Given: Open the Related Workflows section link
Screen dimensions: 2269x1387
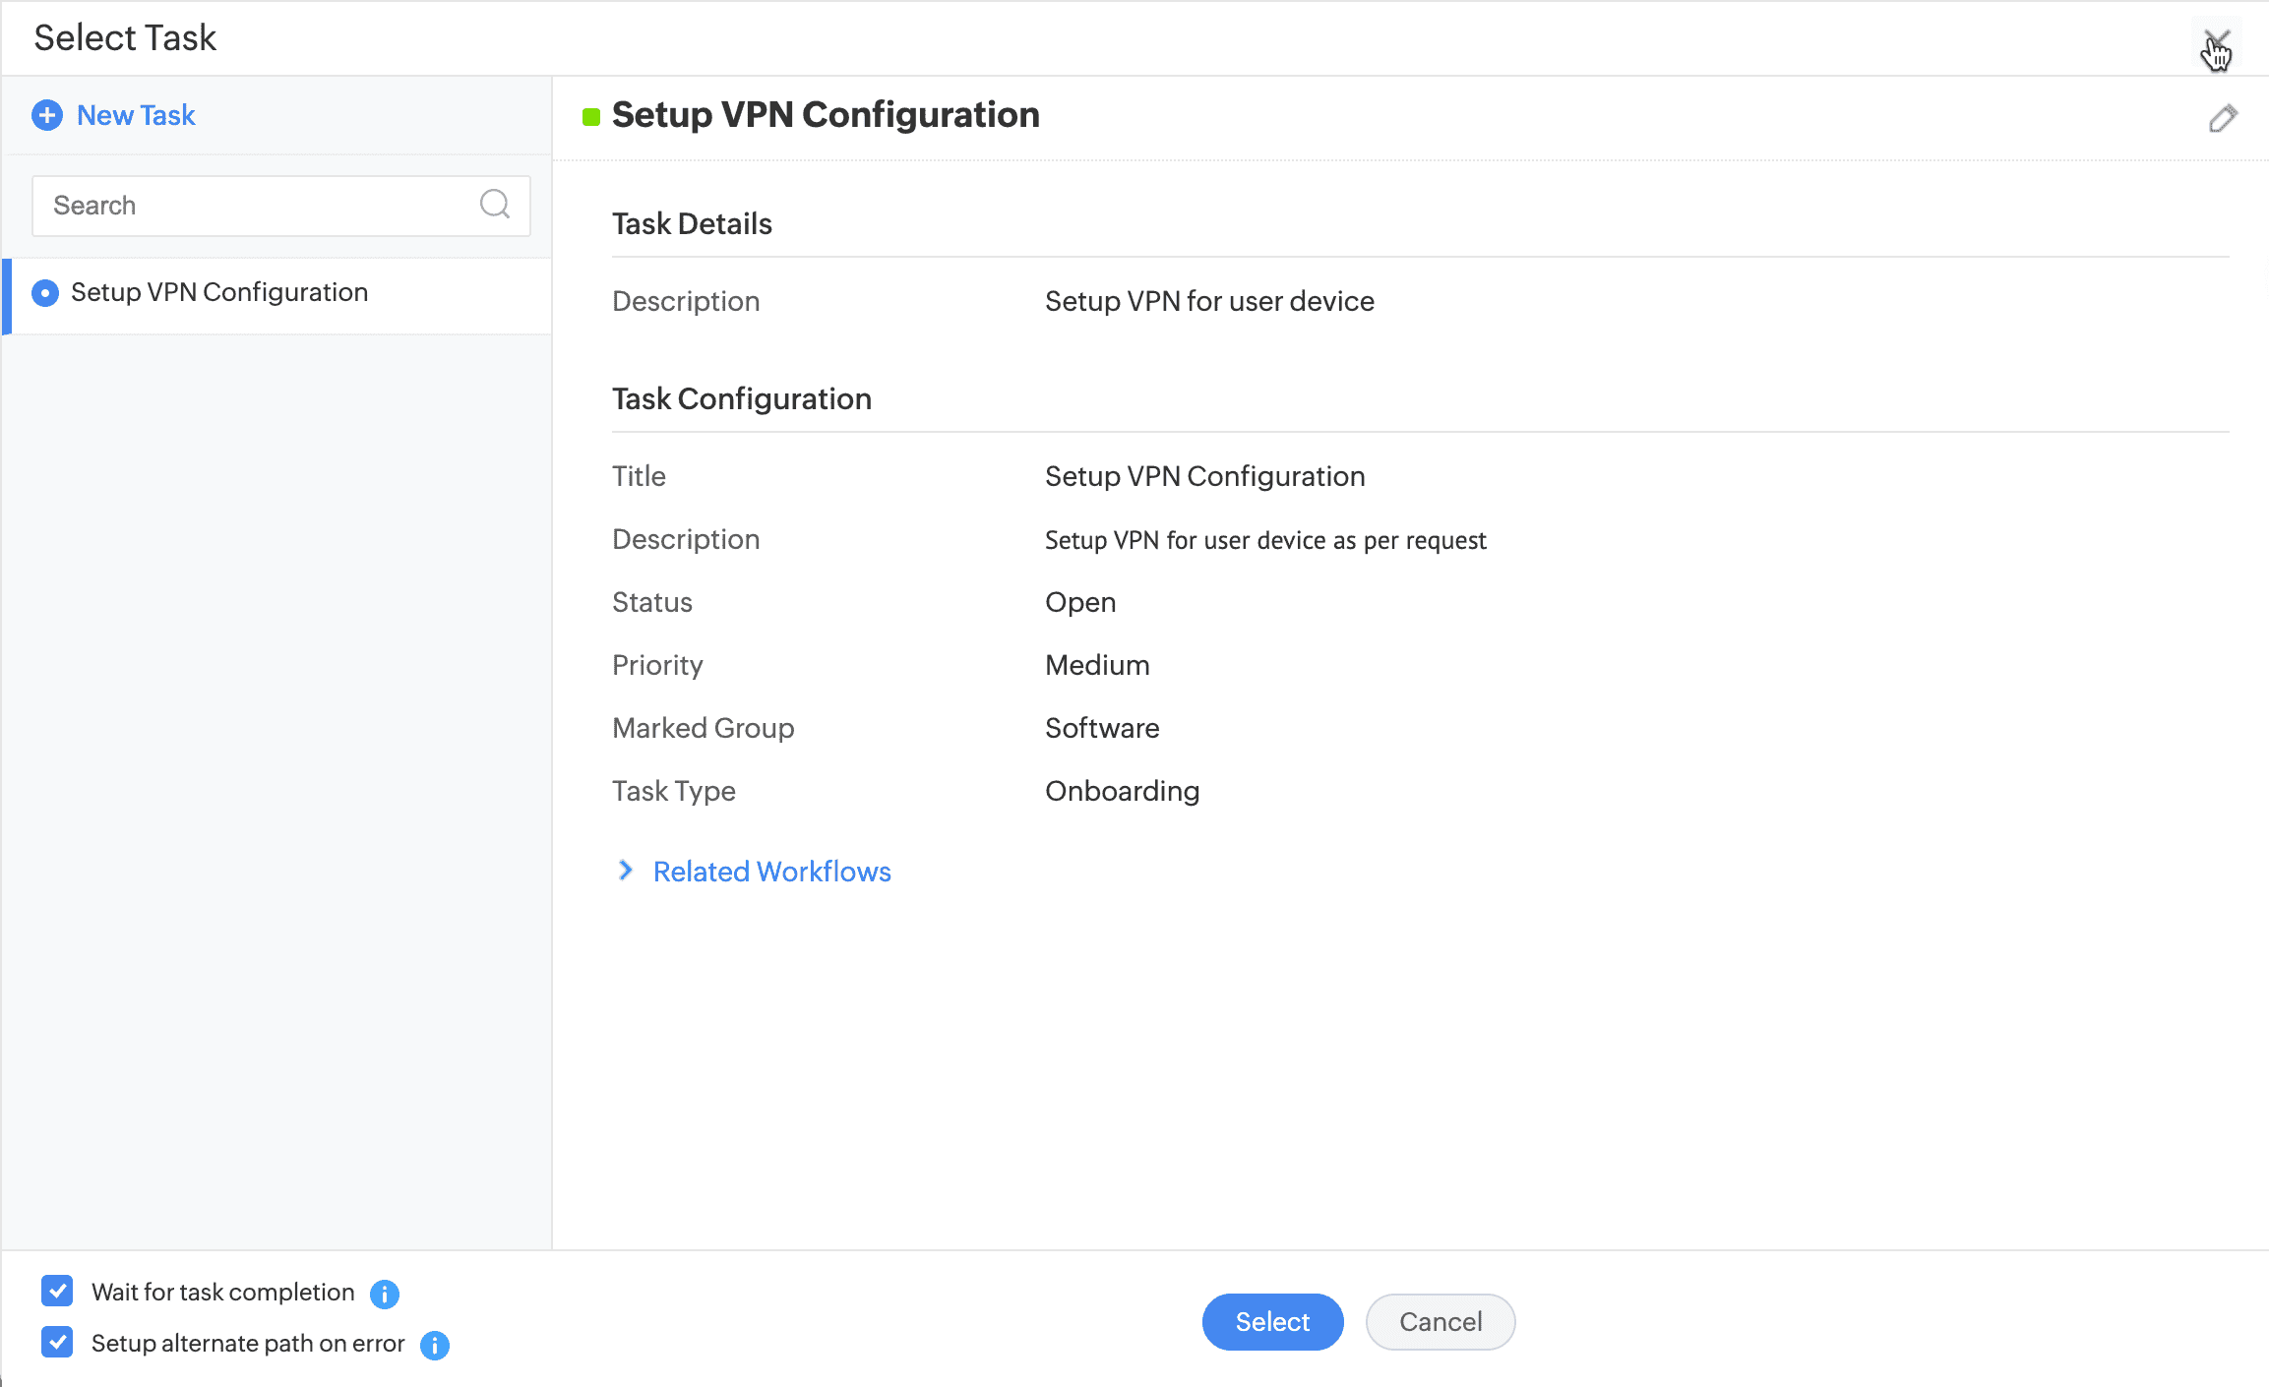Looking at the screenshot, I should 771,872.
